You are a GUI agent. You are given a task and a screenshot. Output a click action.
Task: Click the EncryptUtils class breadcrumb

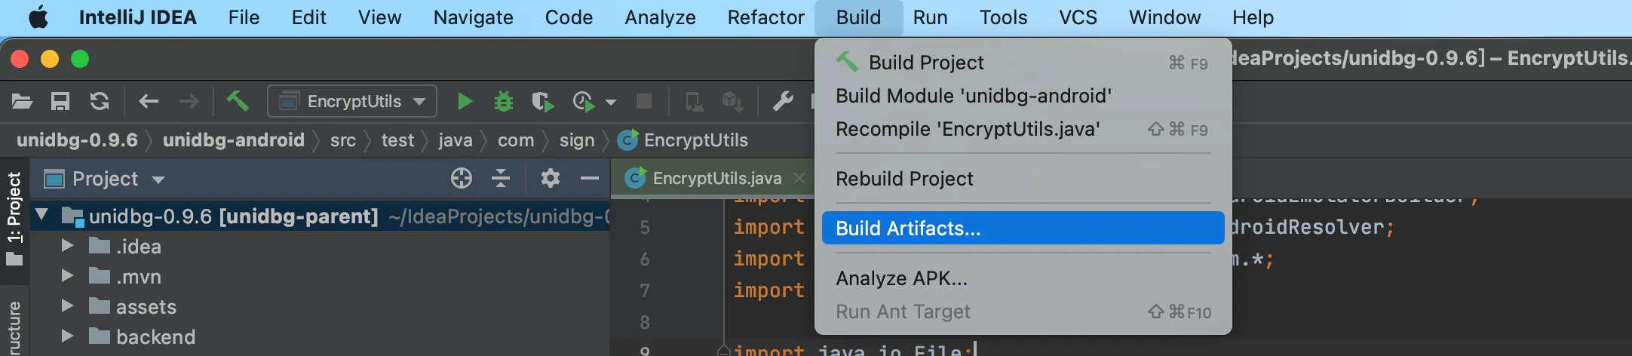[x=683, y=140]
